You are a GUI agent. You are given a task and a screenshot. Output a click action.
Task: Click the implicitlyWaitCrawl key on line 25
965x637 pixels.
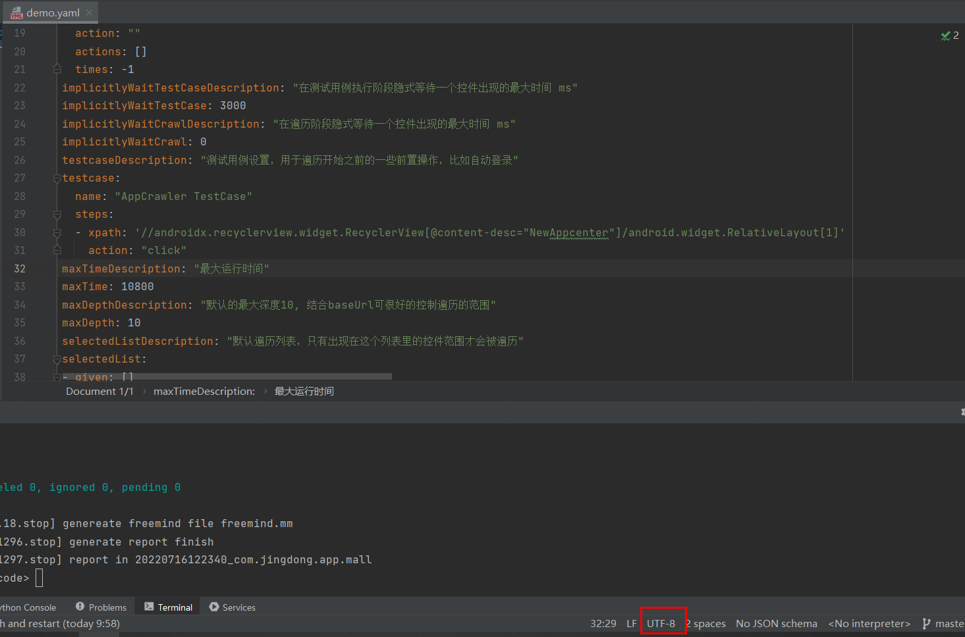pos(124,141)
